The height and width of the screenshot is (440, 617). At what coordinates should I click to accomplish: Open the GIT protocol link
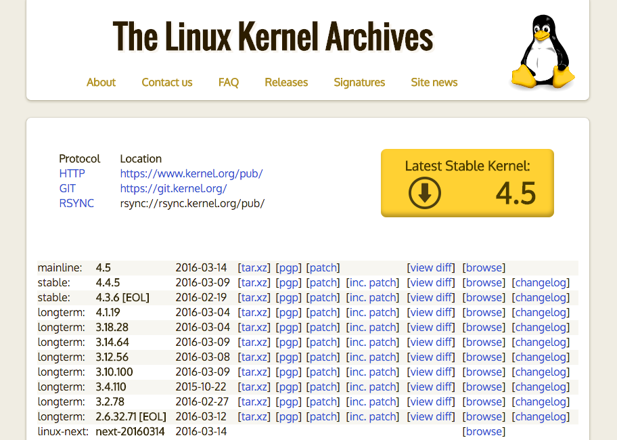point(67,188)
